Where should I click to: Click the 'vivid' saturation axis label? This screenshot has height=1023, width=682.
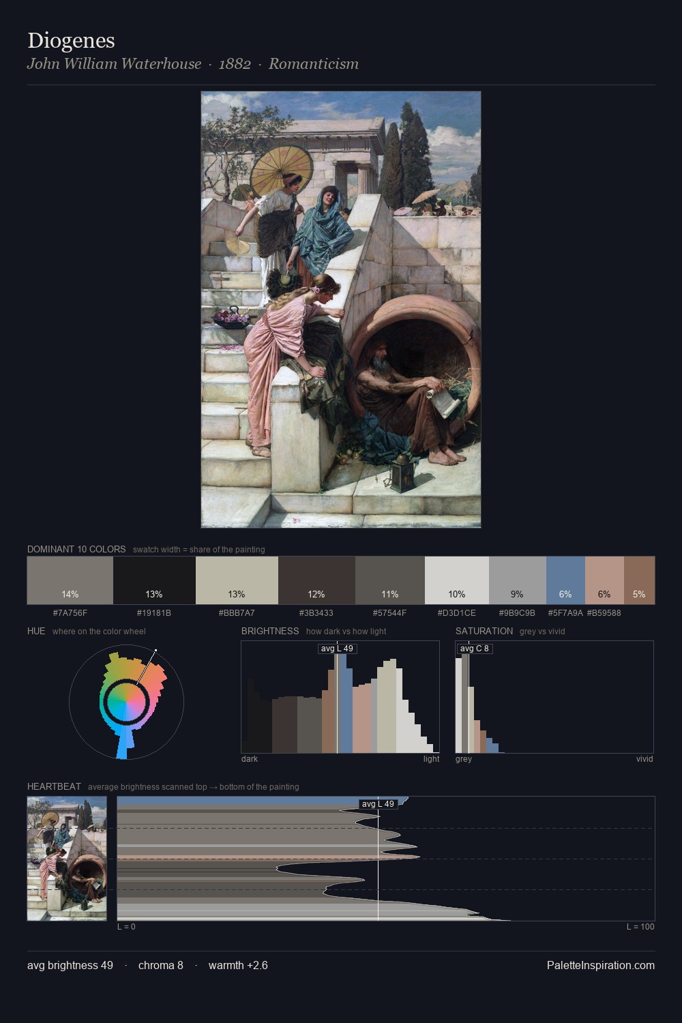tap(644, 759)
